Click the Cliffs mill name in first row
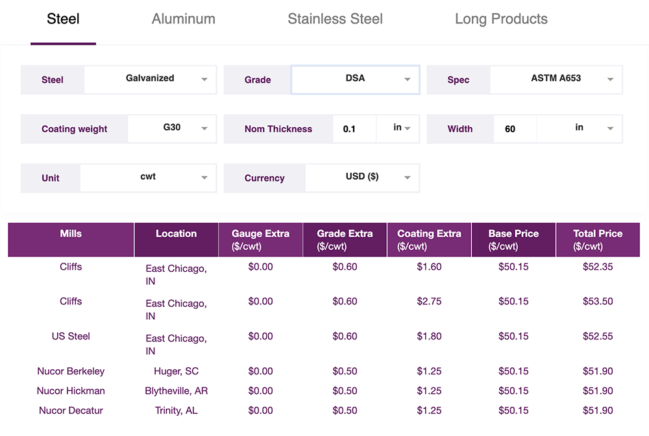Image resolution: width=649 pixels, height=436 pixels. (71, 267)
